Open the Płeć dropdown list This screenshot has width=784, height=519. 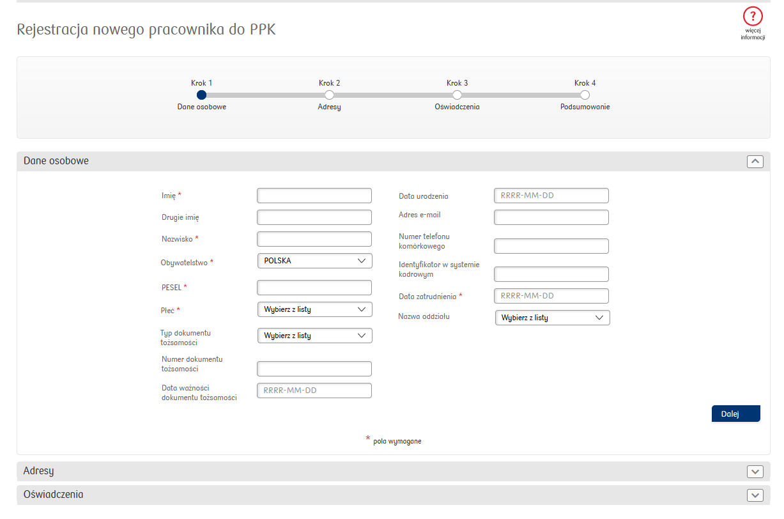314,309
